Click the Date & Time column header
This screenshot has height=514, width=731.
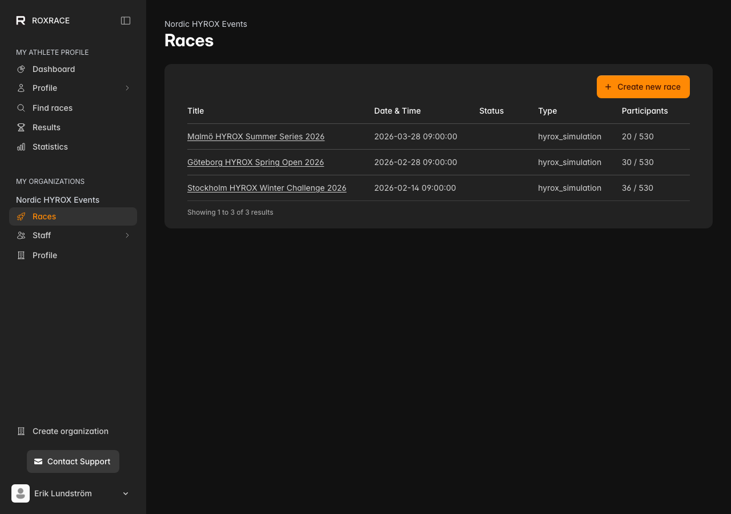pyautogui.click(x=397, y=111)
